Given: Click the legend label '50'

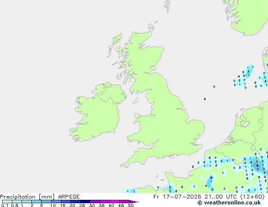Looking at the screenshot, I should [x=131, y=205].
